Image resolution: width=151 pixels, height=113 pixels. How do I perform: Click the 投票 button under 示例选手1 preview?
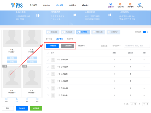coord(12,58)
